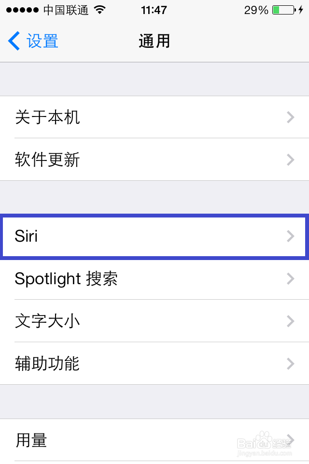Tap the chevron next to 关于本机
This screenshot has width=309, height=464.
(290, 117)
